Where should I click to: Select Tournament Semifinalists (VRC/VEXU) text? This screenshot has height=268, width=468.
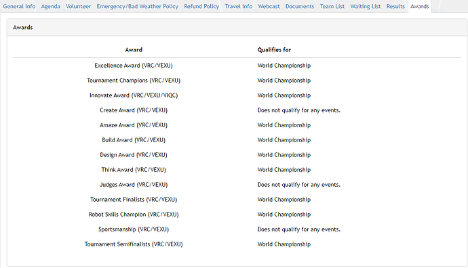coord(134,244)
